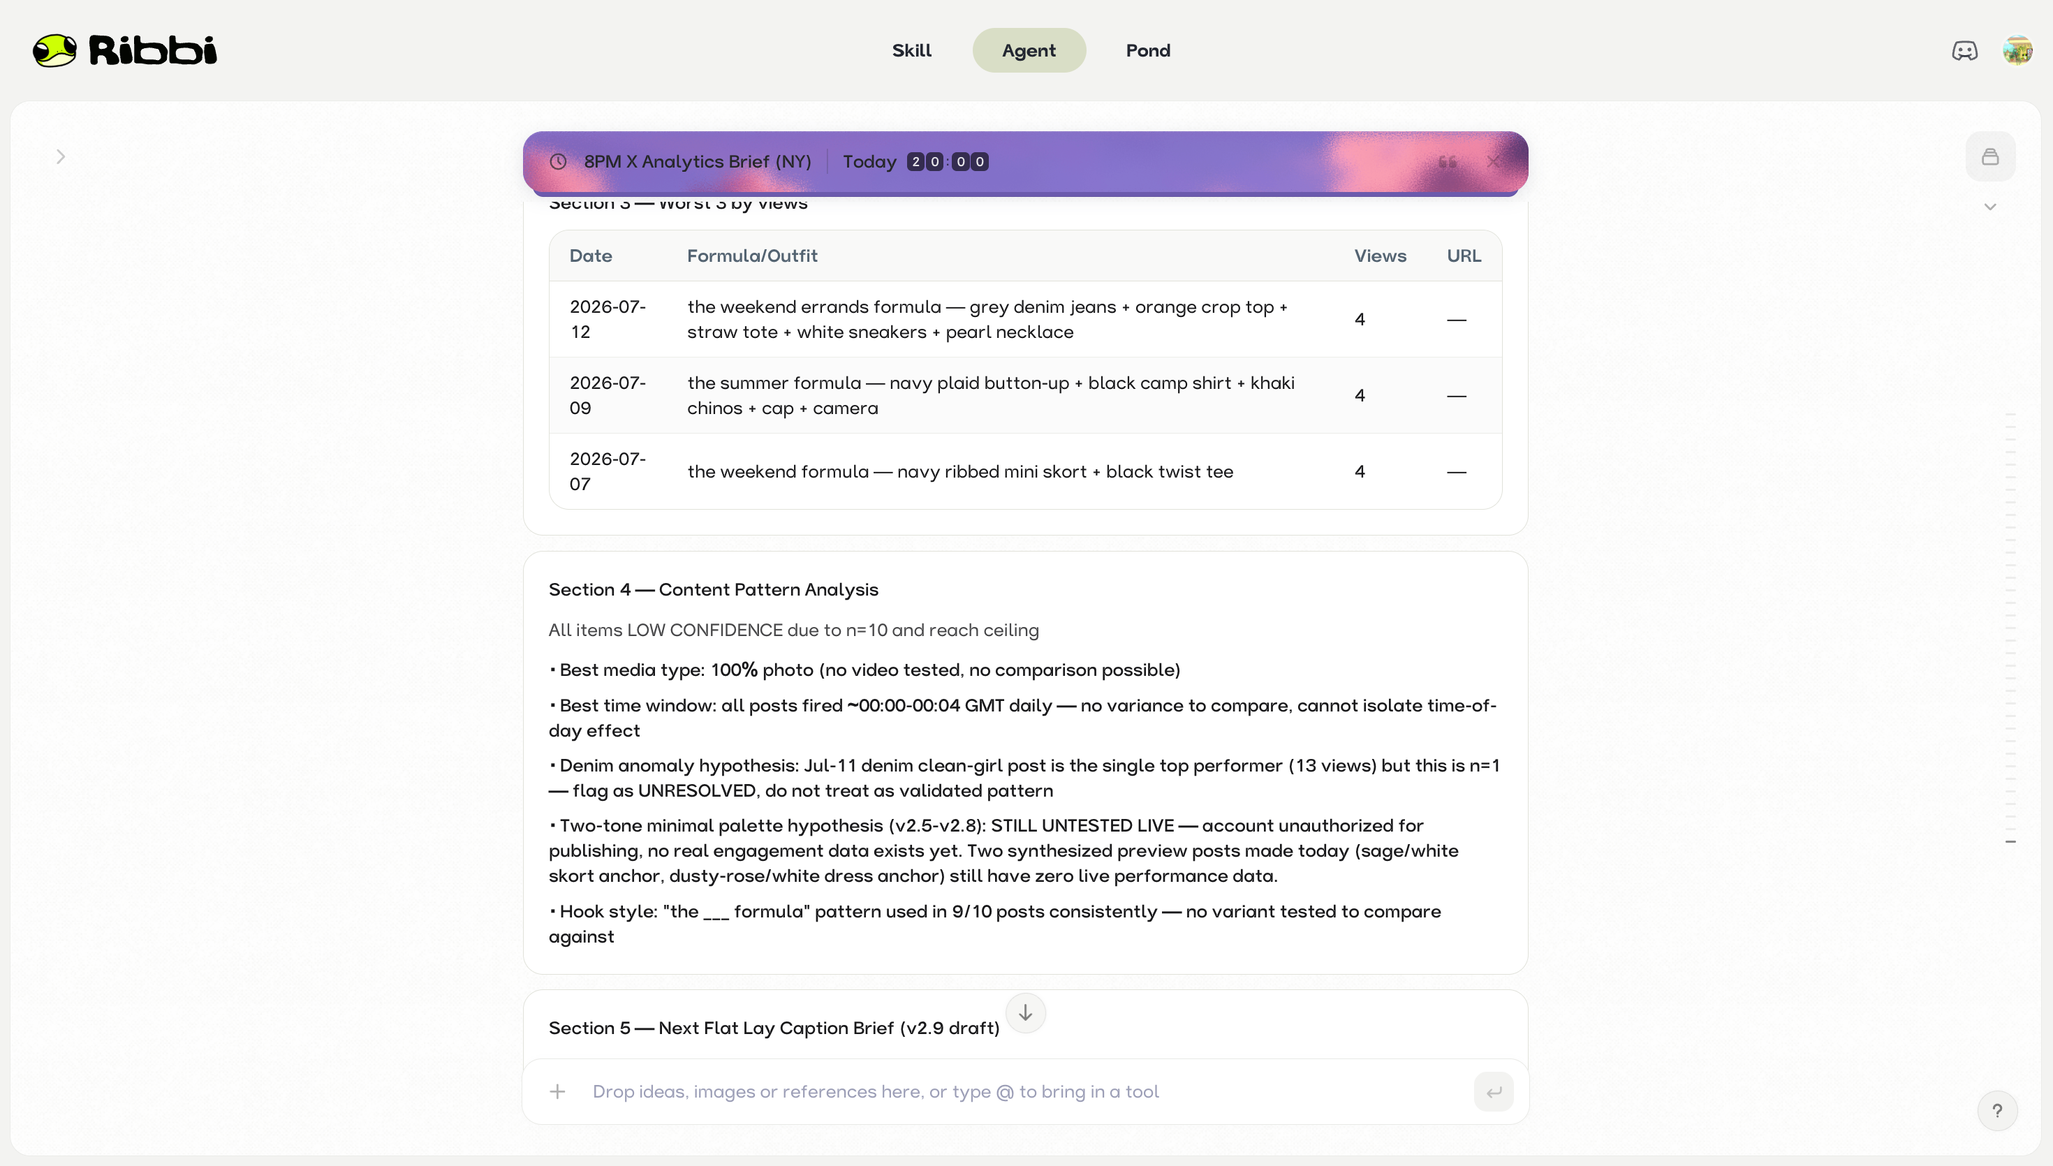The image size is (2053, 1166).
Task: Click the 8PM X Analytics Brief (NY) title
Action: 698,162
